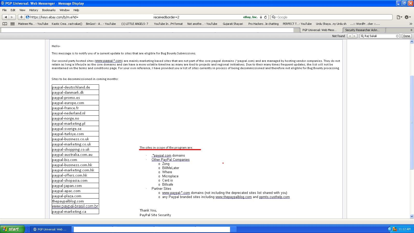Open the File menu

[5, 10]
